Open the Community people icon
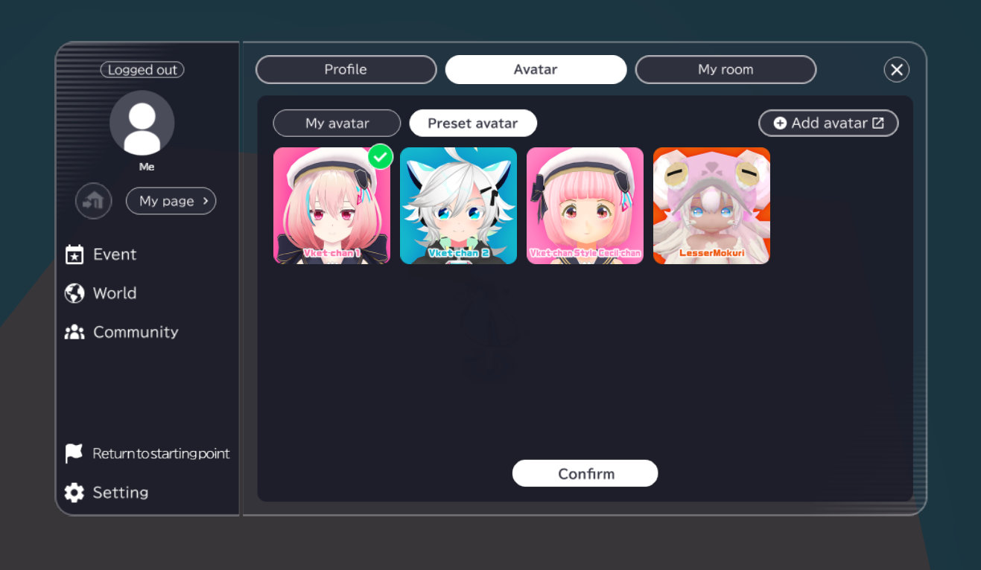This screenshot has width=981, height=570. point(74,332)
